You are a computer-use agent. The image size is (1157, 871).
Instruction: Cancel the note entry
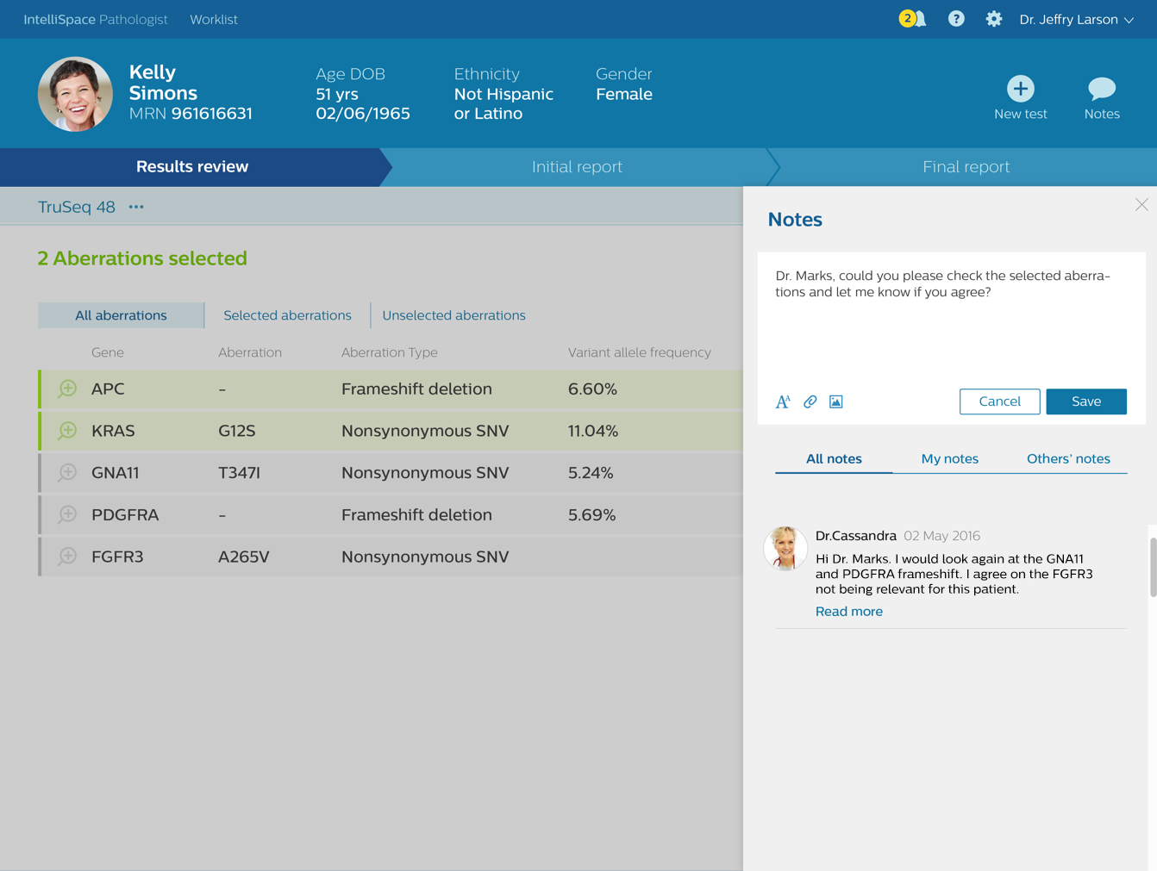pyautogui.click(x=999, y=401)
